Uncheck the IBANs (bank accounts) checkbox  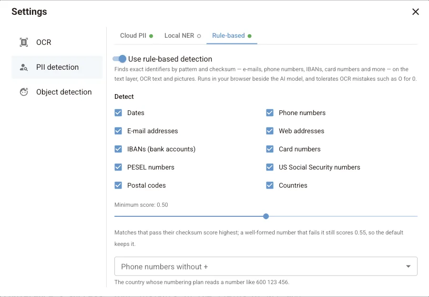(x=118, y=149)
